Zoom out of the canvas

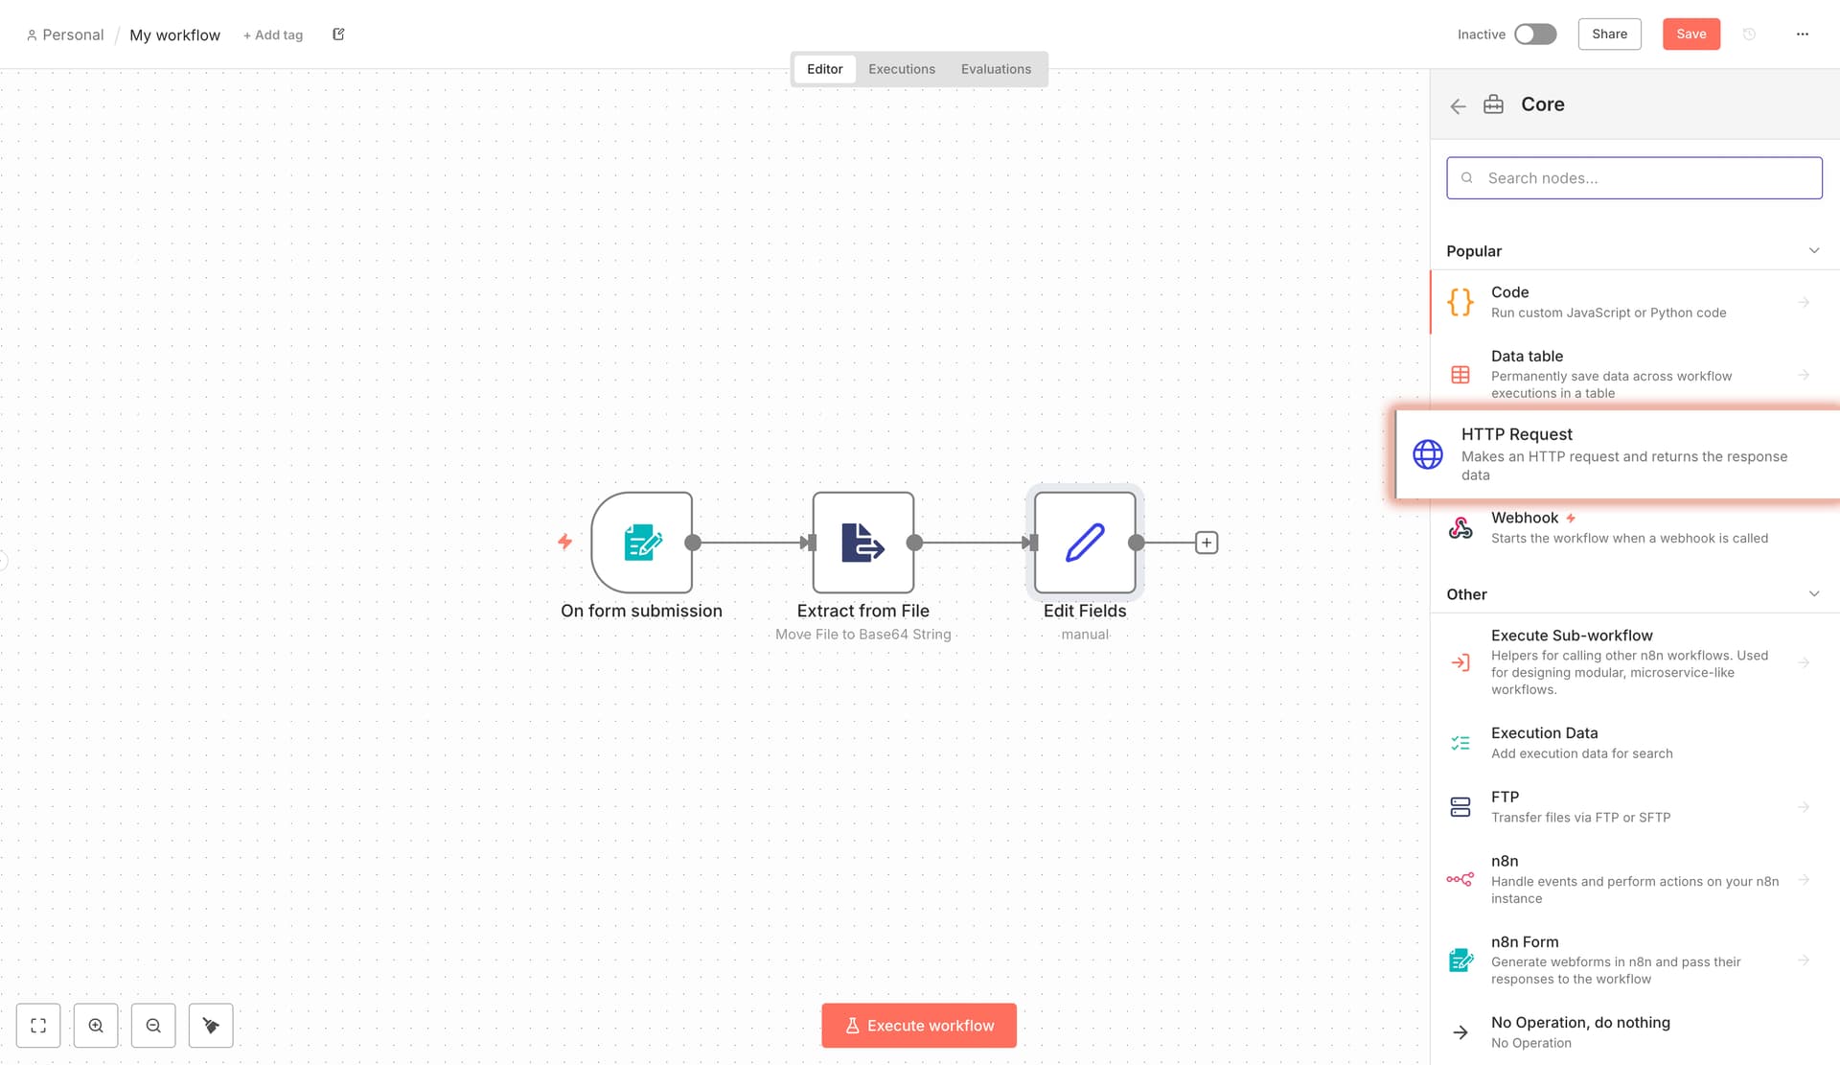[153, 1026]
